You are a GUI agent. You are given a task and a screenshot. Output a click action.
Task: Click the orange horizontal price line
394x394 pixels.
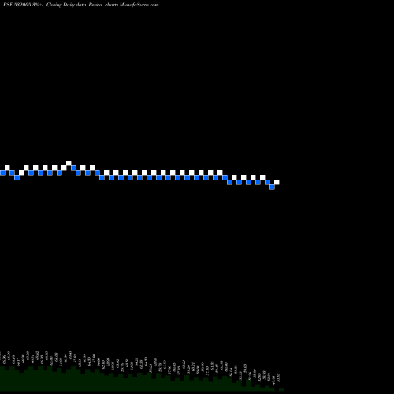pos(197,180)
